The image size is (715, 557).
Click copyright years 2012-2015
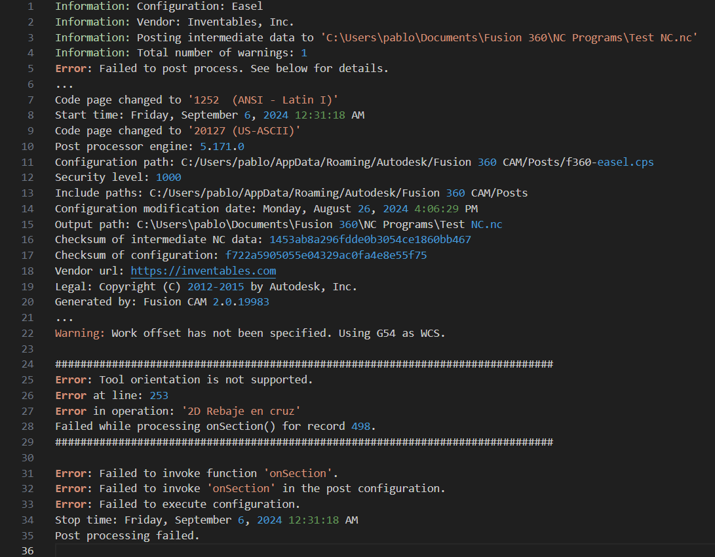(216, 287)
